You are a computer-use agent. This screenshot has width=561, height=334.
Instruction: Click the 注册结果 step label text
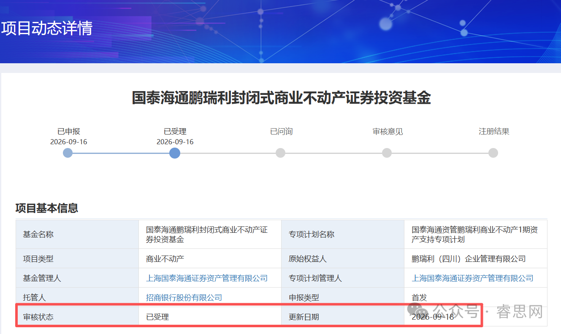pos(494,132)
